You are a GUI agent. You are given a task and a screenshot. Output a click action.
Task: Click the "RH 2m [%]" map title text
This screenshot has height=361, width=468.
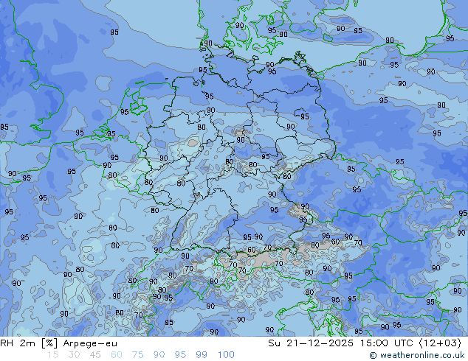29,343
